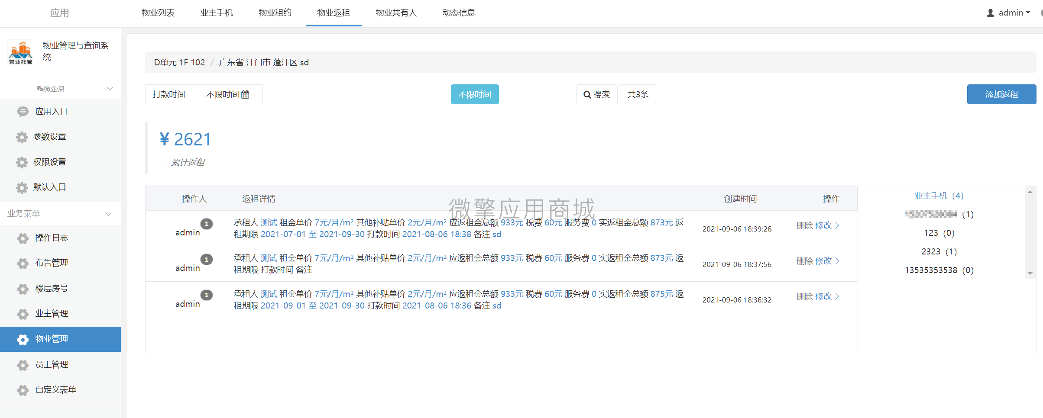Image resolution: width=1043 pixels, height=418 pixels.
Task: Switch to the 物业列表 tab
Action: [158, 13]
